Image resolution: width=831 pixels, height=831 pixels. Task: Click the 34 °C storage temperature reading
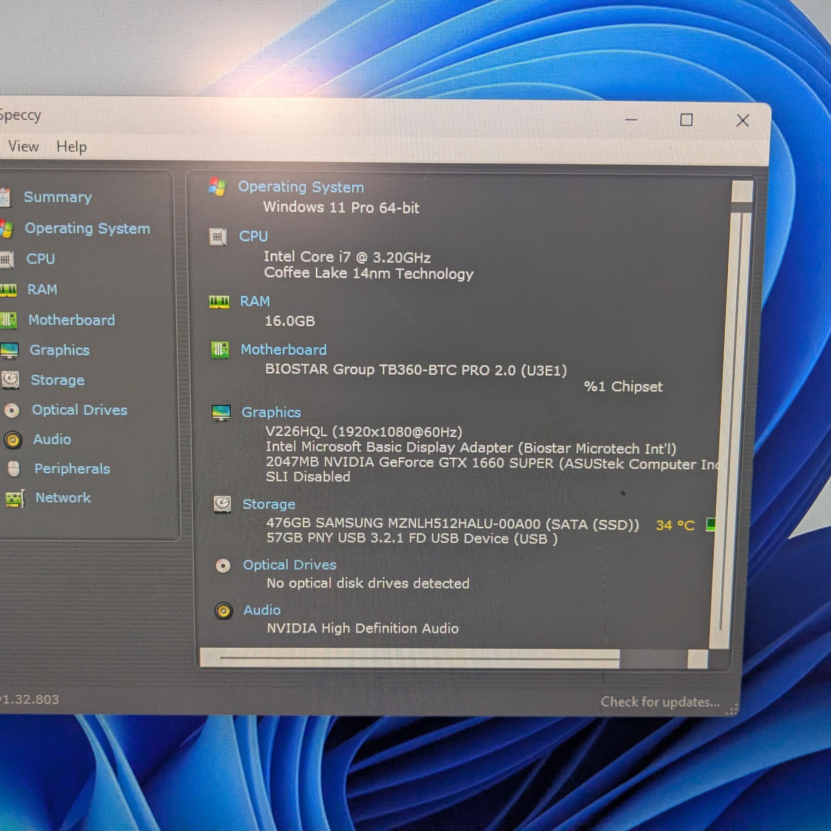tap(675, 525)
